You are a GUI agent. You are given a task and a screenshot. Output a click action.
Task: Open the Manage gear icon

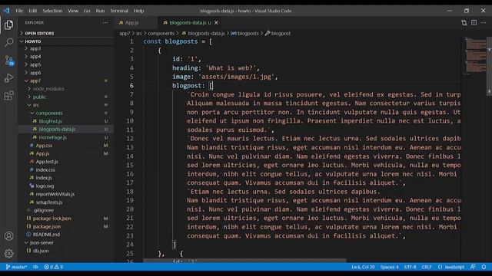8,254
